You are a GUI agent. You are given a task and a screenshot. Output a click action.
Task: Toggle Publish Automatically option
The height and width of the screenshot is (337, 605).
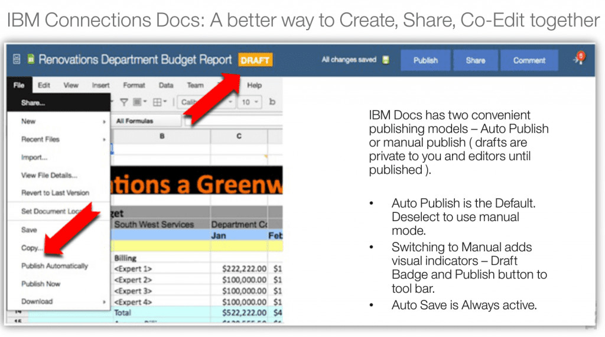[x=58, y=266]
